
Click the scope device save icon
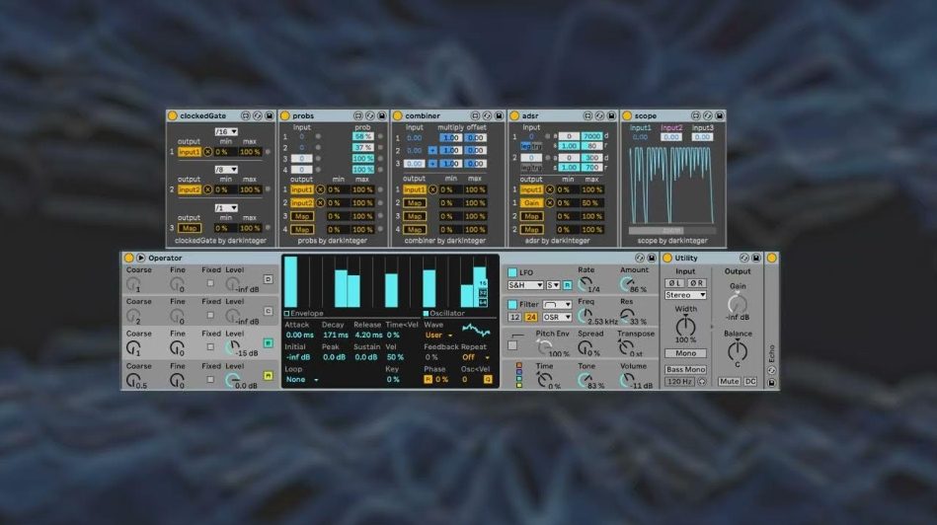pos(720,115)
